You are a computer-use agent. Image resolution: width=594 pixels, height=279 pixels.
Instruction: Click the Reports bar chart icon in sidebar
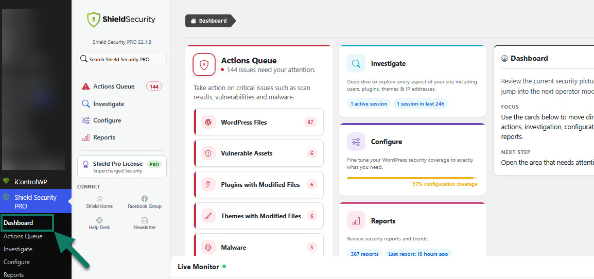tap(86, 137)
